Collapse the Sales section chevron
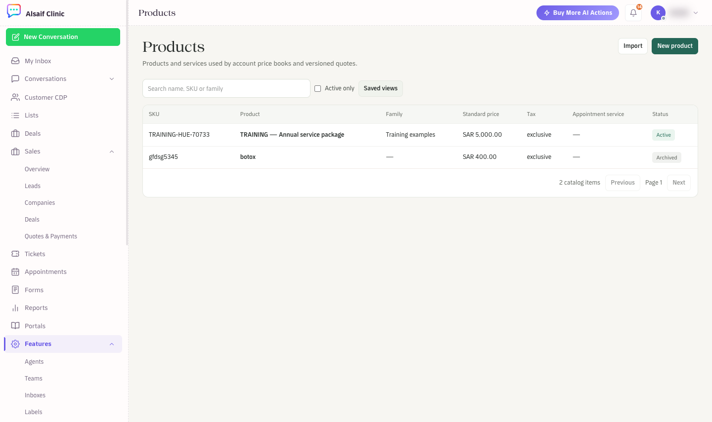Screen dimensions: 712x422 (112, 152)
